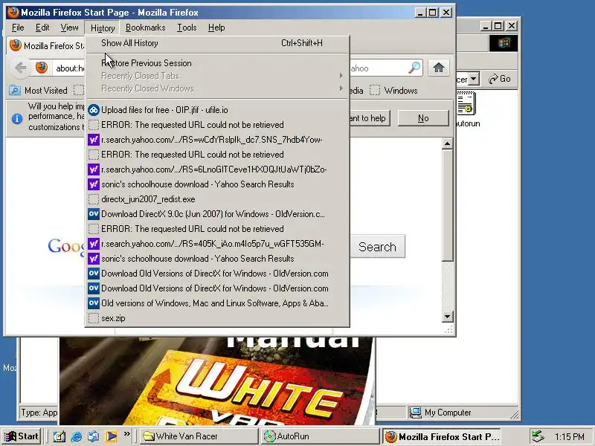Click the taskbar clock showing 1:15 PM
595x446 pixels.
click(x=569, y=436)
